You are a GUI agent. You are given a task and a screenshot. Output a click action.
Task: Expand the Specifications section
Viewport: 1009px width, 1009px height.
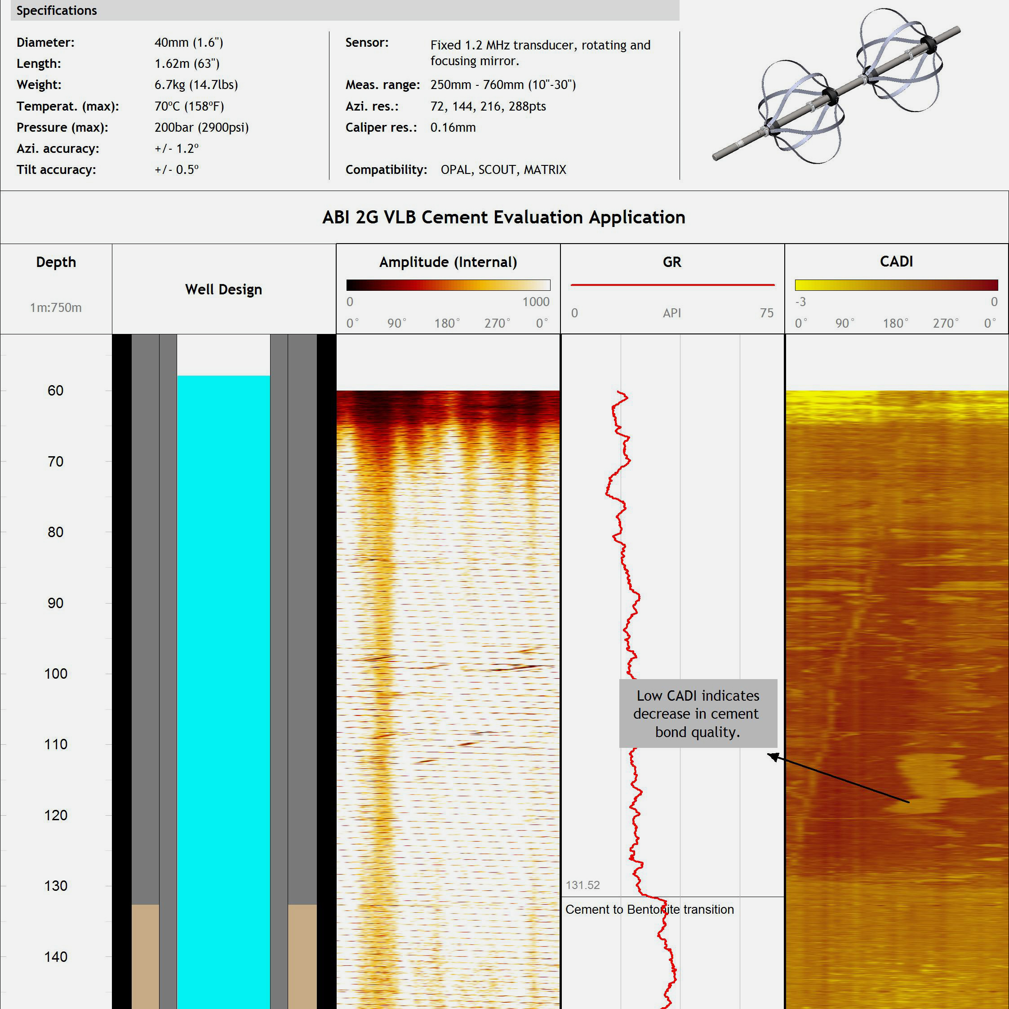56,10
